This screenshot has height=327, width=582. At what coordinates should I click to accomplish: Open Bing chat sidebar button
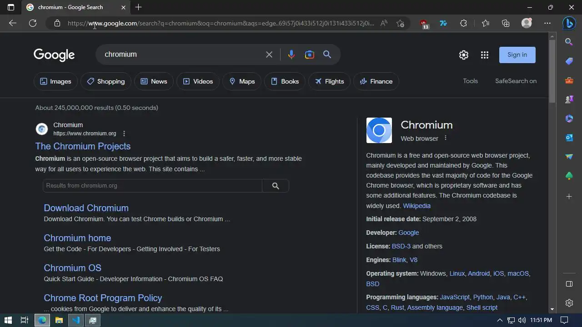tap(569, 23)
